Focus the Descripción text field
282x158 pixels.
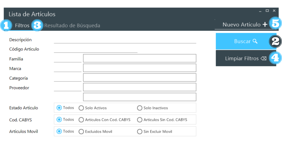[x=125, y=40]
